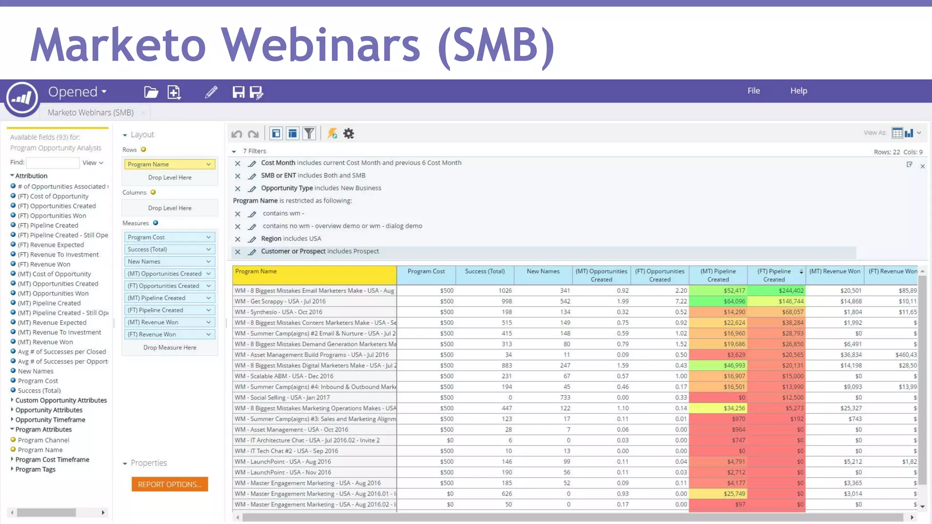Screen dimensions: 932x524
Task: Open the Help menu
Action: tap(799, 91)
